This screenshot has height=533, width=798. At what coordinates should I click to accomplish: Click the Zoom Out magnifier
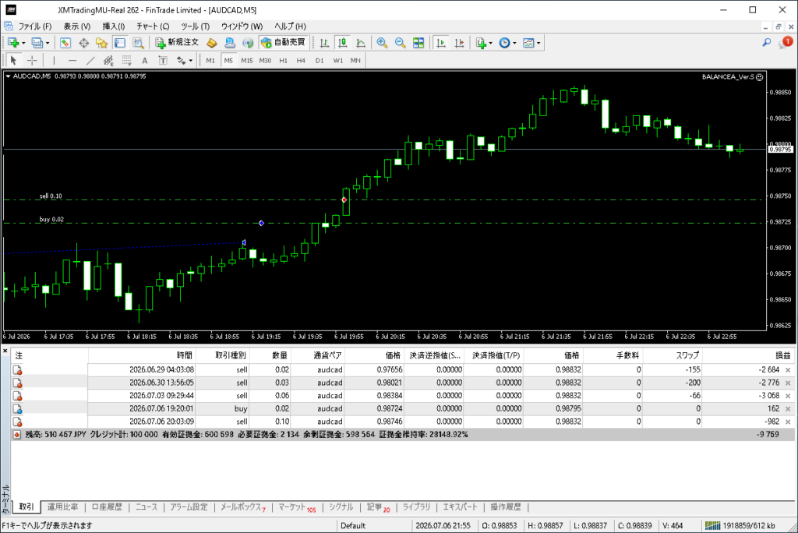[400, 43]
